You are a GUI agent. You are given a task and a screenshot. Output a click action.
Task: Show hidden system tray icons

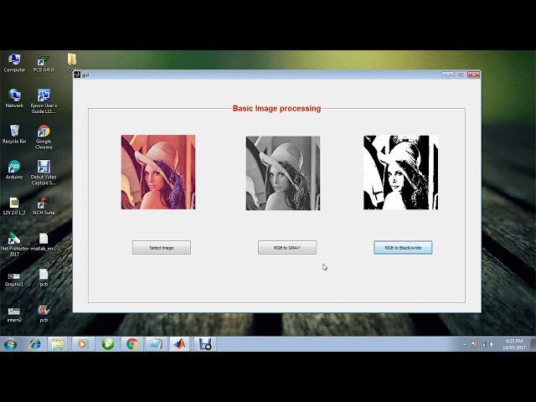(x=464, y=344)
